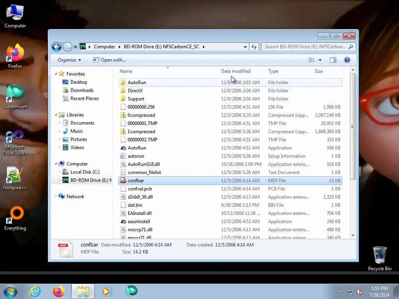This screenshot has height=299, width=399.
Task: Open the recent pages dropdown arrow
Action: [75, 47]
